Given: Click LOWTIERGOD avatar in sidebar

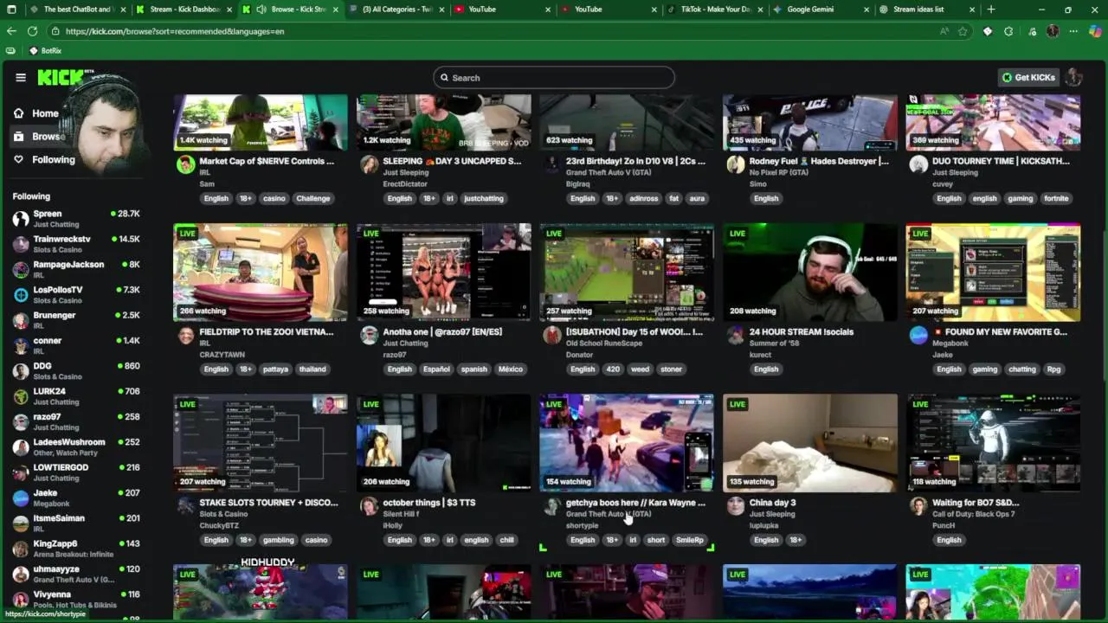Looking at the screenshot, I should click(21, 472).
